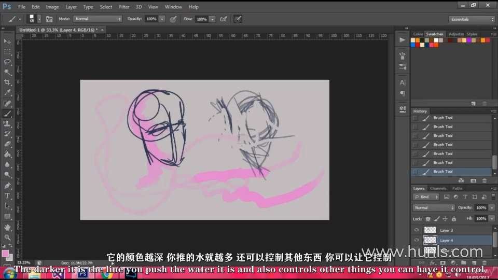The height and width of the screenshot is (280, 498).
Task: Open the brush Mode dropdown
Action: point(98,19)
